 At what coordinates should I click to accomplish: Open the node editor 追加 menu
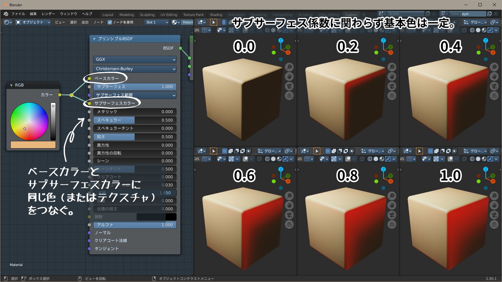coord(85,22)
